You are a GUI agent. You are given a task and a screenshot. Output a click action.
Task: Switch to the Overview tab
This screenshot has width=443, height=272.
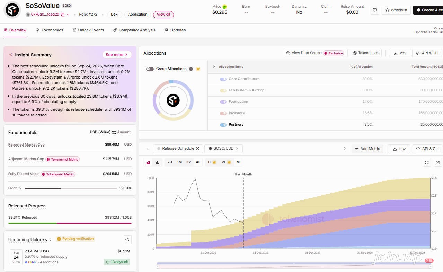pos(15,30)
